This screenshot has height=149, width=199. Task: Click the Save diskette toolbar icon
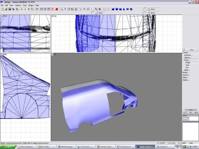pos(10,9)
